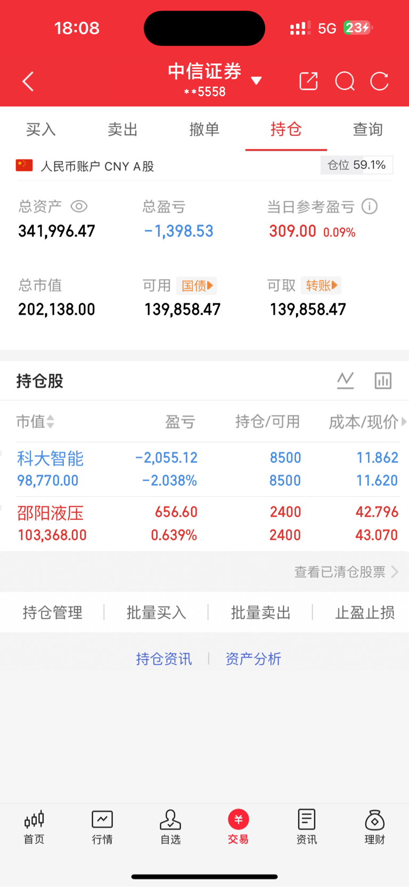409x887 pixels.
Task: Sort holdings by 市值 column
Action: click(35, 422)
